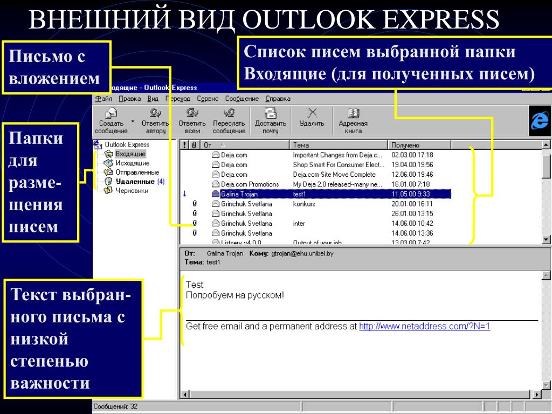Click Ответить автору reply icon
The height and width of the screenshot is (414, 552).
pyautogui.click(x=155, y=121)
